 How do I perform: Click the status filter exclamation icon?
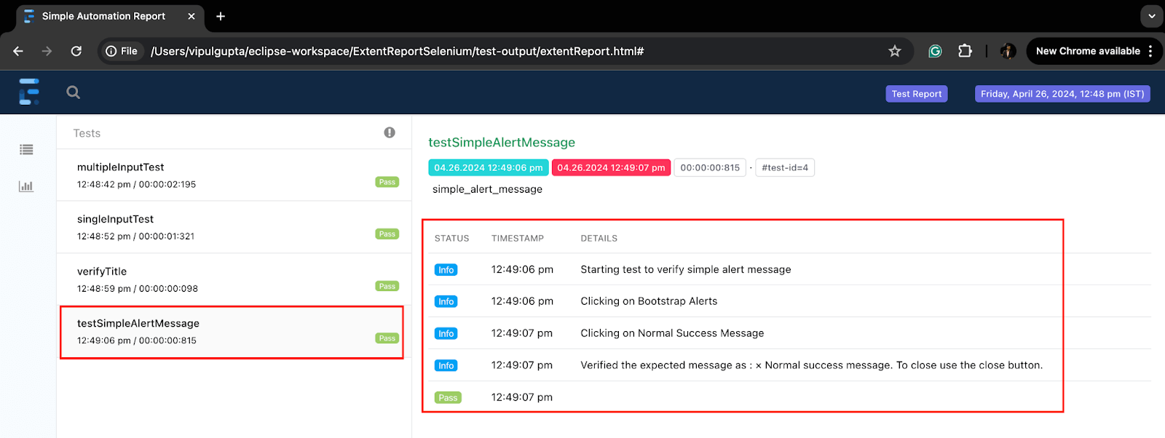[x=390, y=132]
